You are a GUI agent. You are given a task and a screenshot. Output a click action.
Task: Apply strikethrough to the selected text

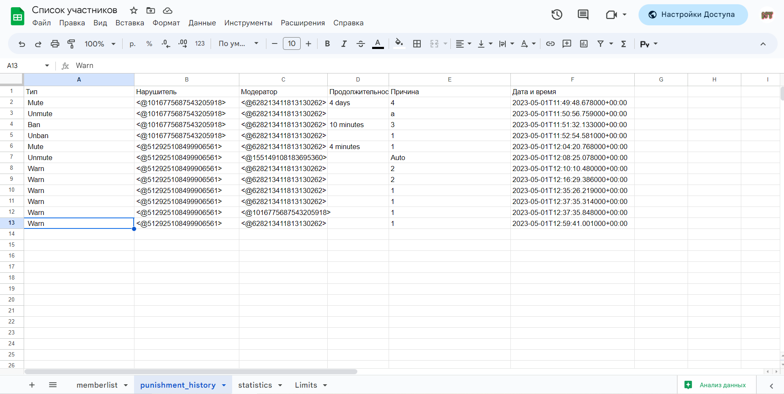(361, 43)
